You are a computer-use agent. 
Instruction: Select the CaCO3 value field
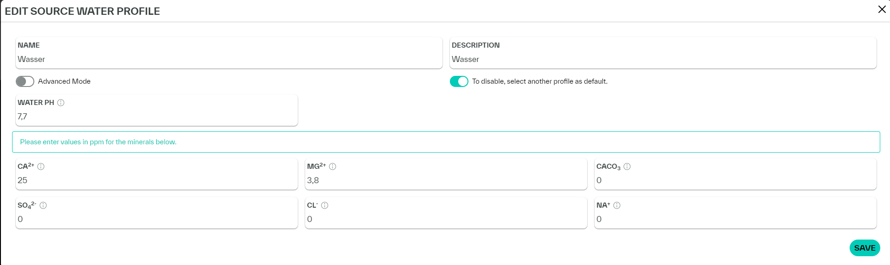[735, 181]
